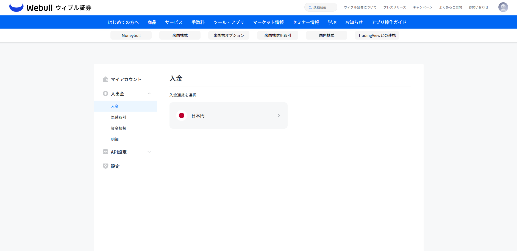Click the Webull logo icon
Screen dimensions: 517x251
[x=16, y=7]
